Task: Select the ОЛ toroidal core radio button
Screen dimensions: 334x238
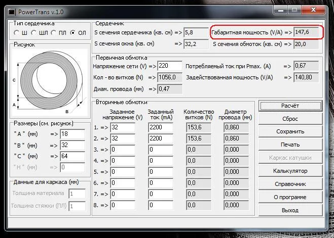Action: [x=73, y=33]
